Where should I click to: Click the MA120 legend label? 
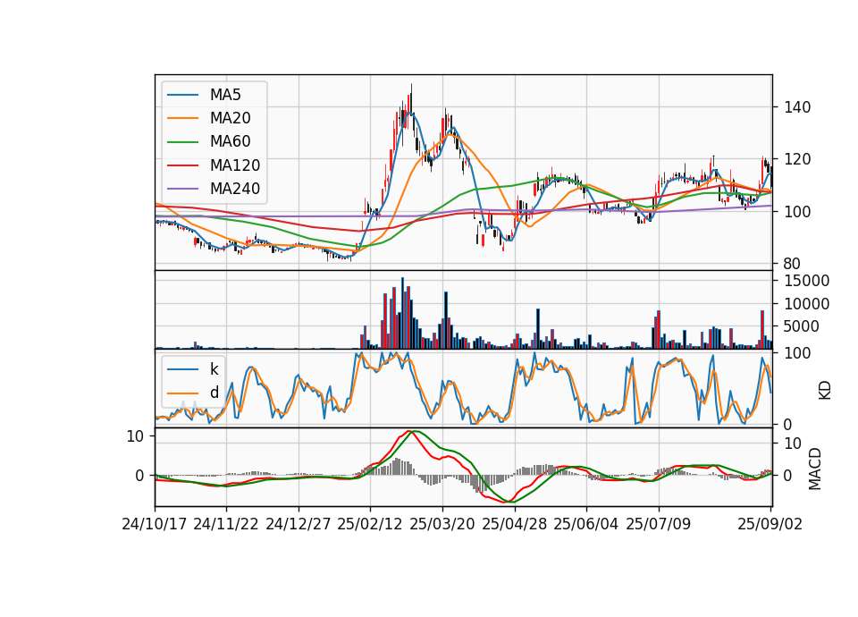click(235, 165)
